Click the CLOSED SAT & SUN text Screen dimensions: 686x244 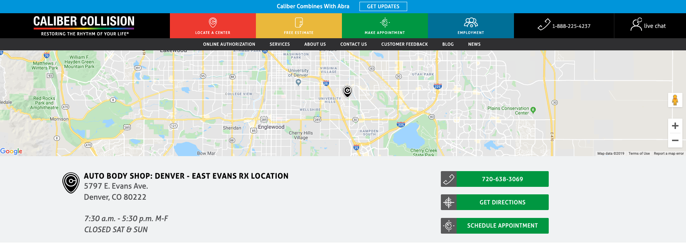point(116,230)
